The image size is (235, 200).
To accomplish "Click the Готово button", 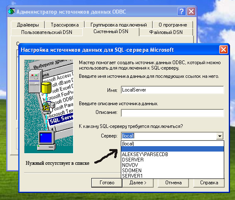I will pyautogui.click(x=107, y=183).
